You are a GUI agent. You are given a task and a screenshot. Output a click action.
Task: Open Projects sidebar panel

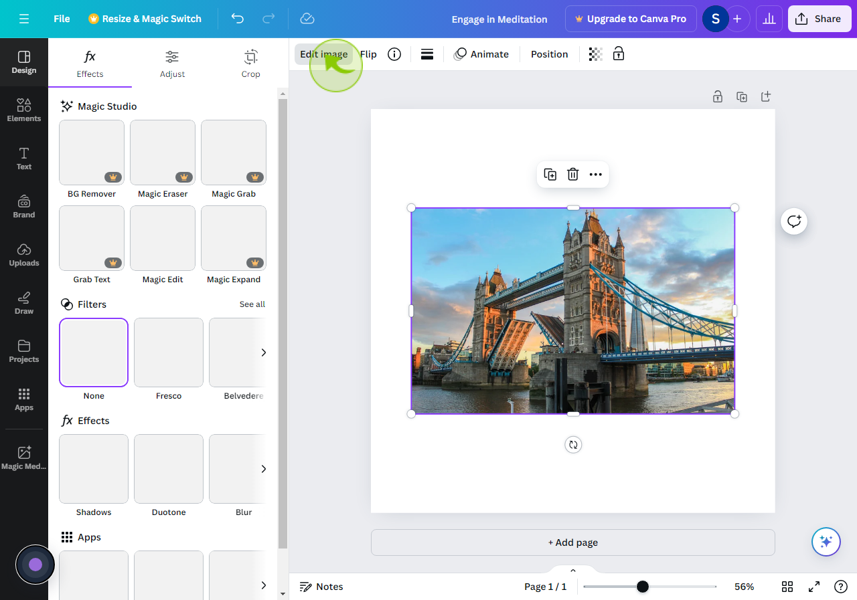pos(24,351)
